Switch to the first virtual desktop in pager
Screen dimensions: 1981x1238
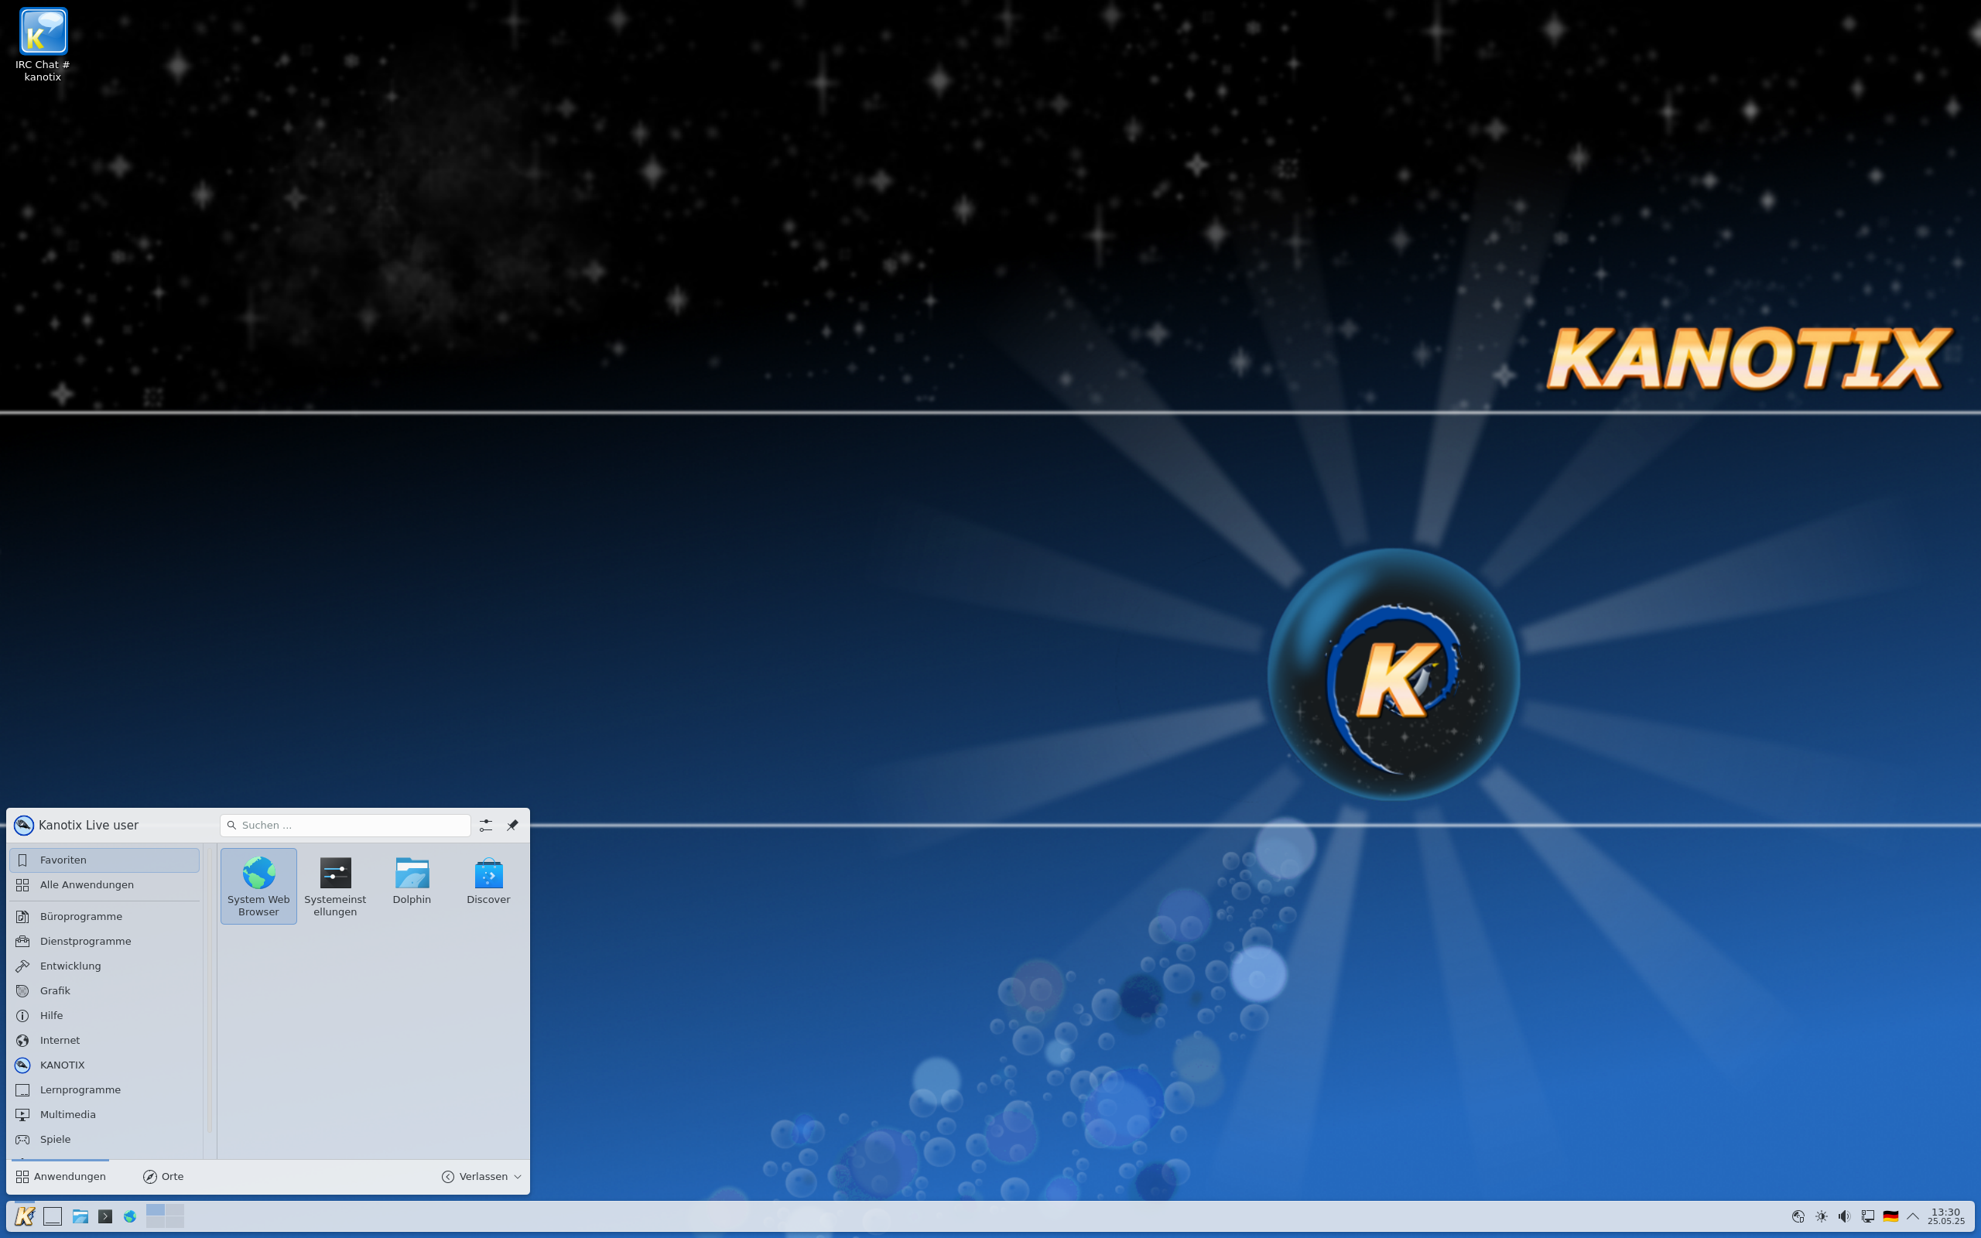pyautogui.click(x=156, y=1210)
